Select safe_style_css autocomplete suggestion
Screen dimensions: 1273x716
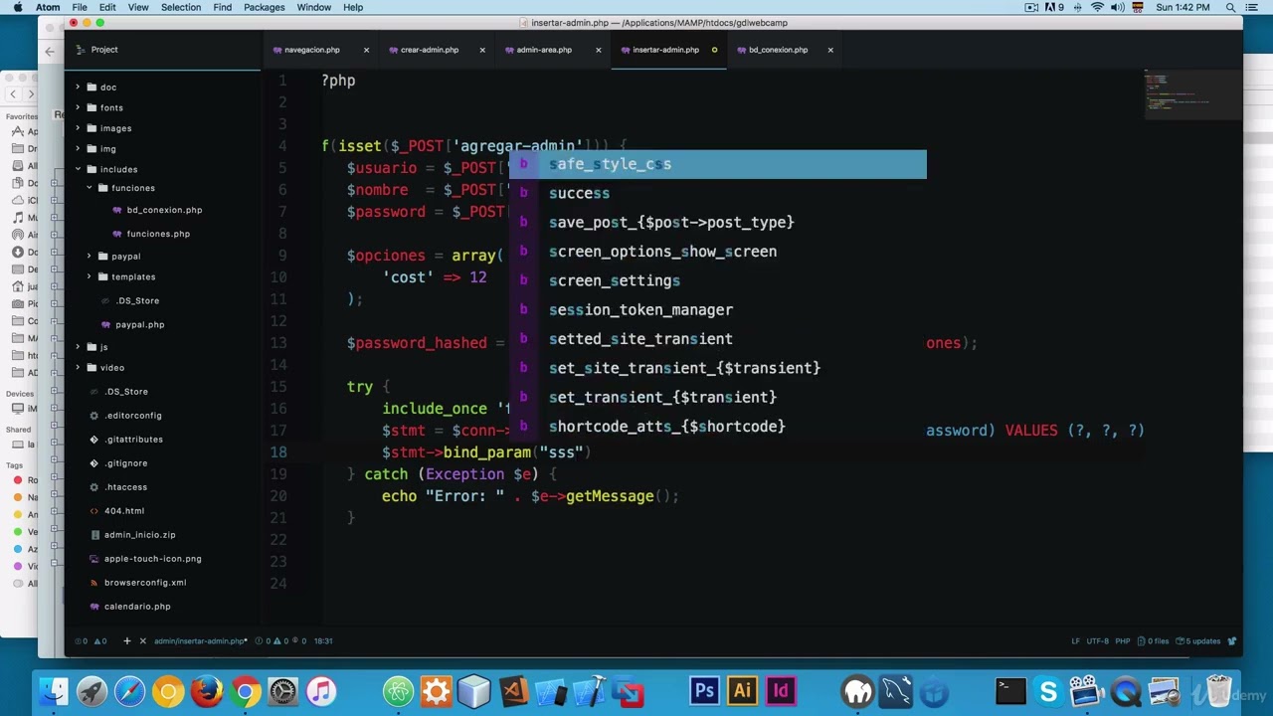pyautogui.click(x=718, y=164)
